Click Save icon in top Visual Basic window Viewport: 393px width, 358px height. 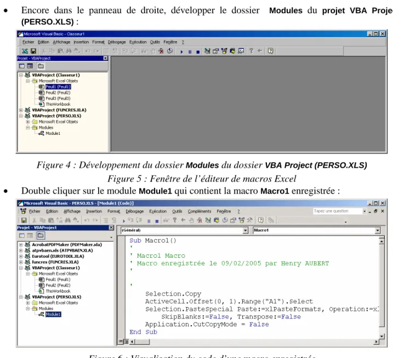(x=33, y=51)
